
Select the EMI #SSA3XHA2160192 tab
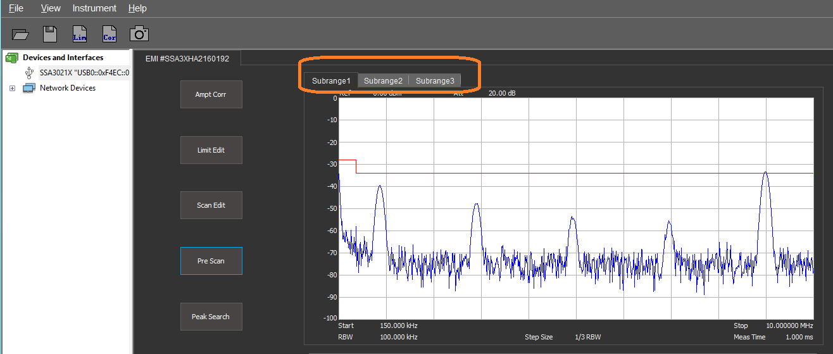pos(187,58)
